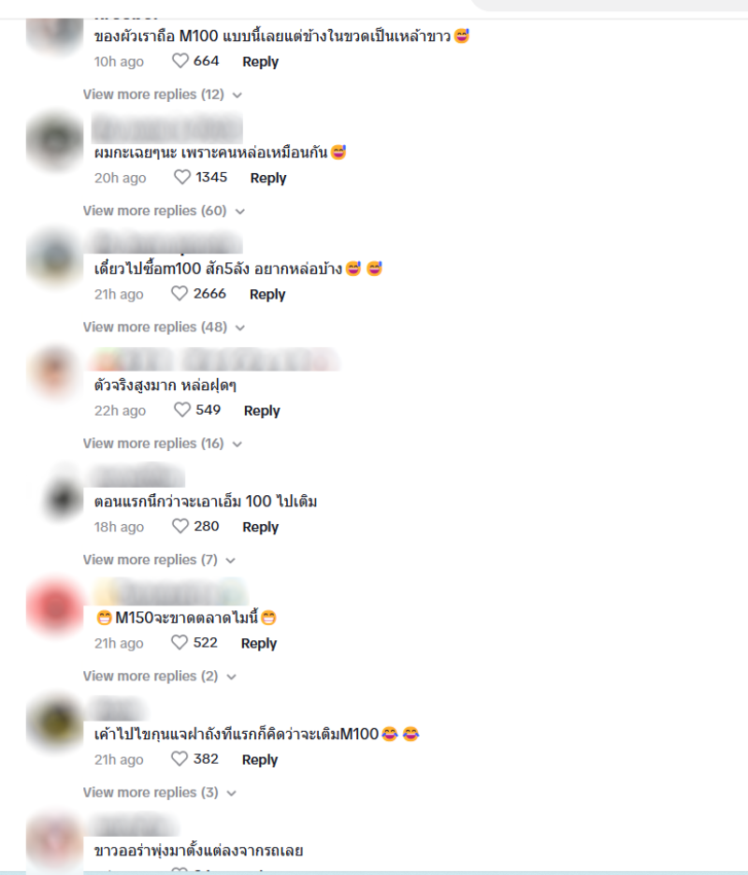
Task: Reply to the 22h ago comment
Action: [262, 411]
